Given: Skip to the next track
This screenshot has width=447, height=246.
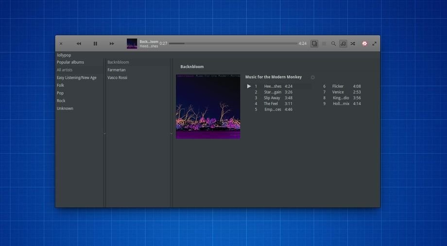Looking at the screenshot, I should [x=112, y=44].
